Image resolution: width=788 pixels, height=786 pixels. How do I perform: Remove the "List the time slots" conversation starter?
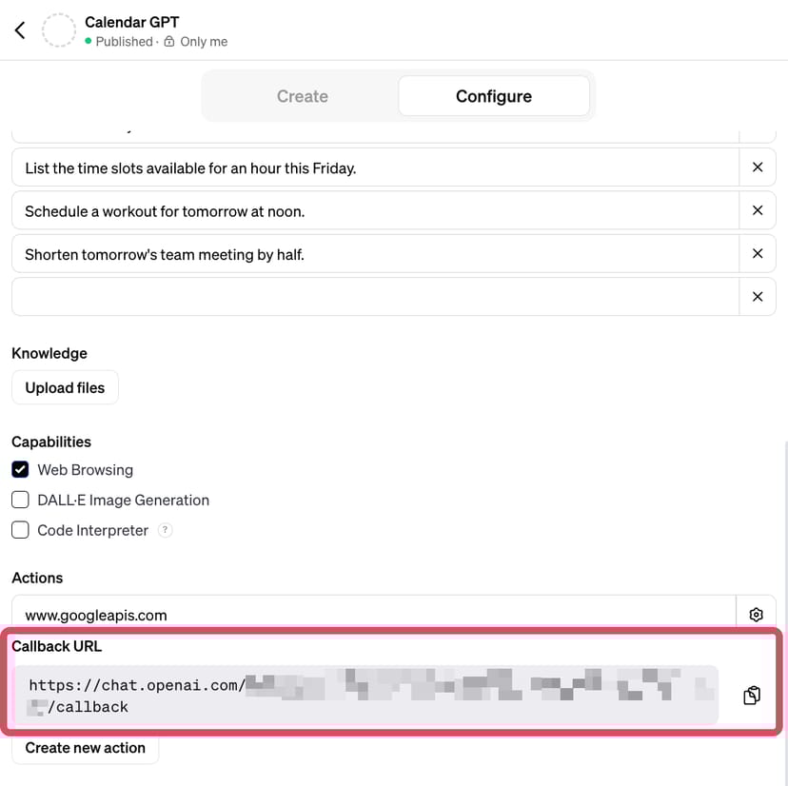click(758, 167)
